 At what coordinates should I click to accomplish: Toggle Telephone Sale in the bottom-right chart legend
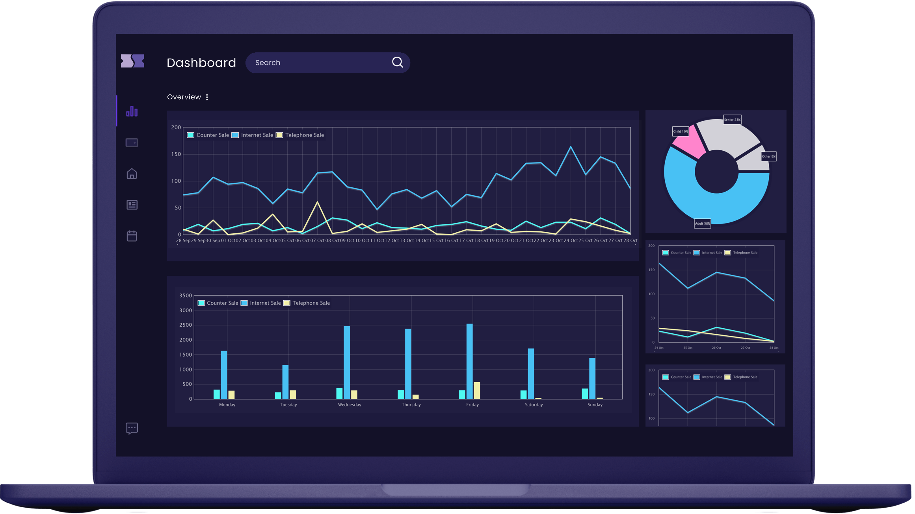(x=741, y=377)
